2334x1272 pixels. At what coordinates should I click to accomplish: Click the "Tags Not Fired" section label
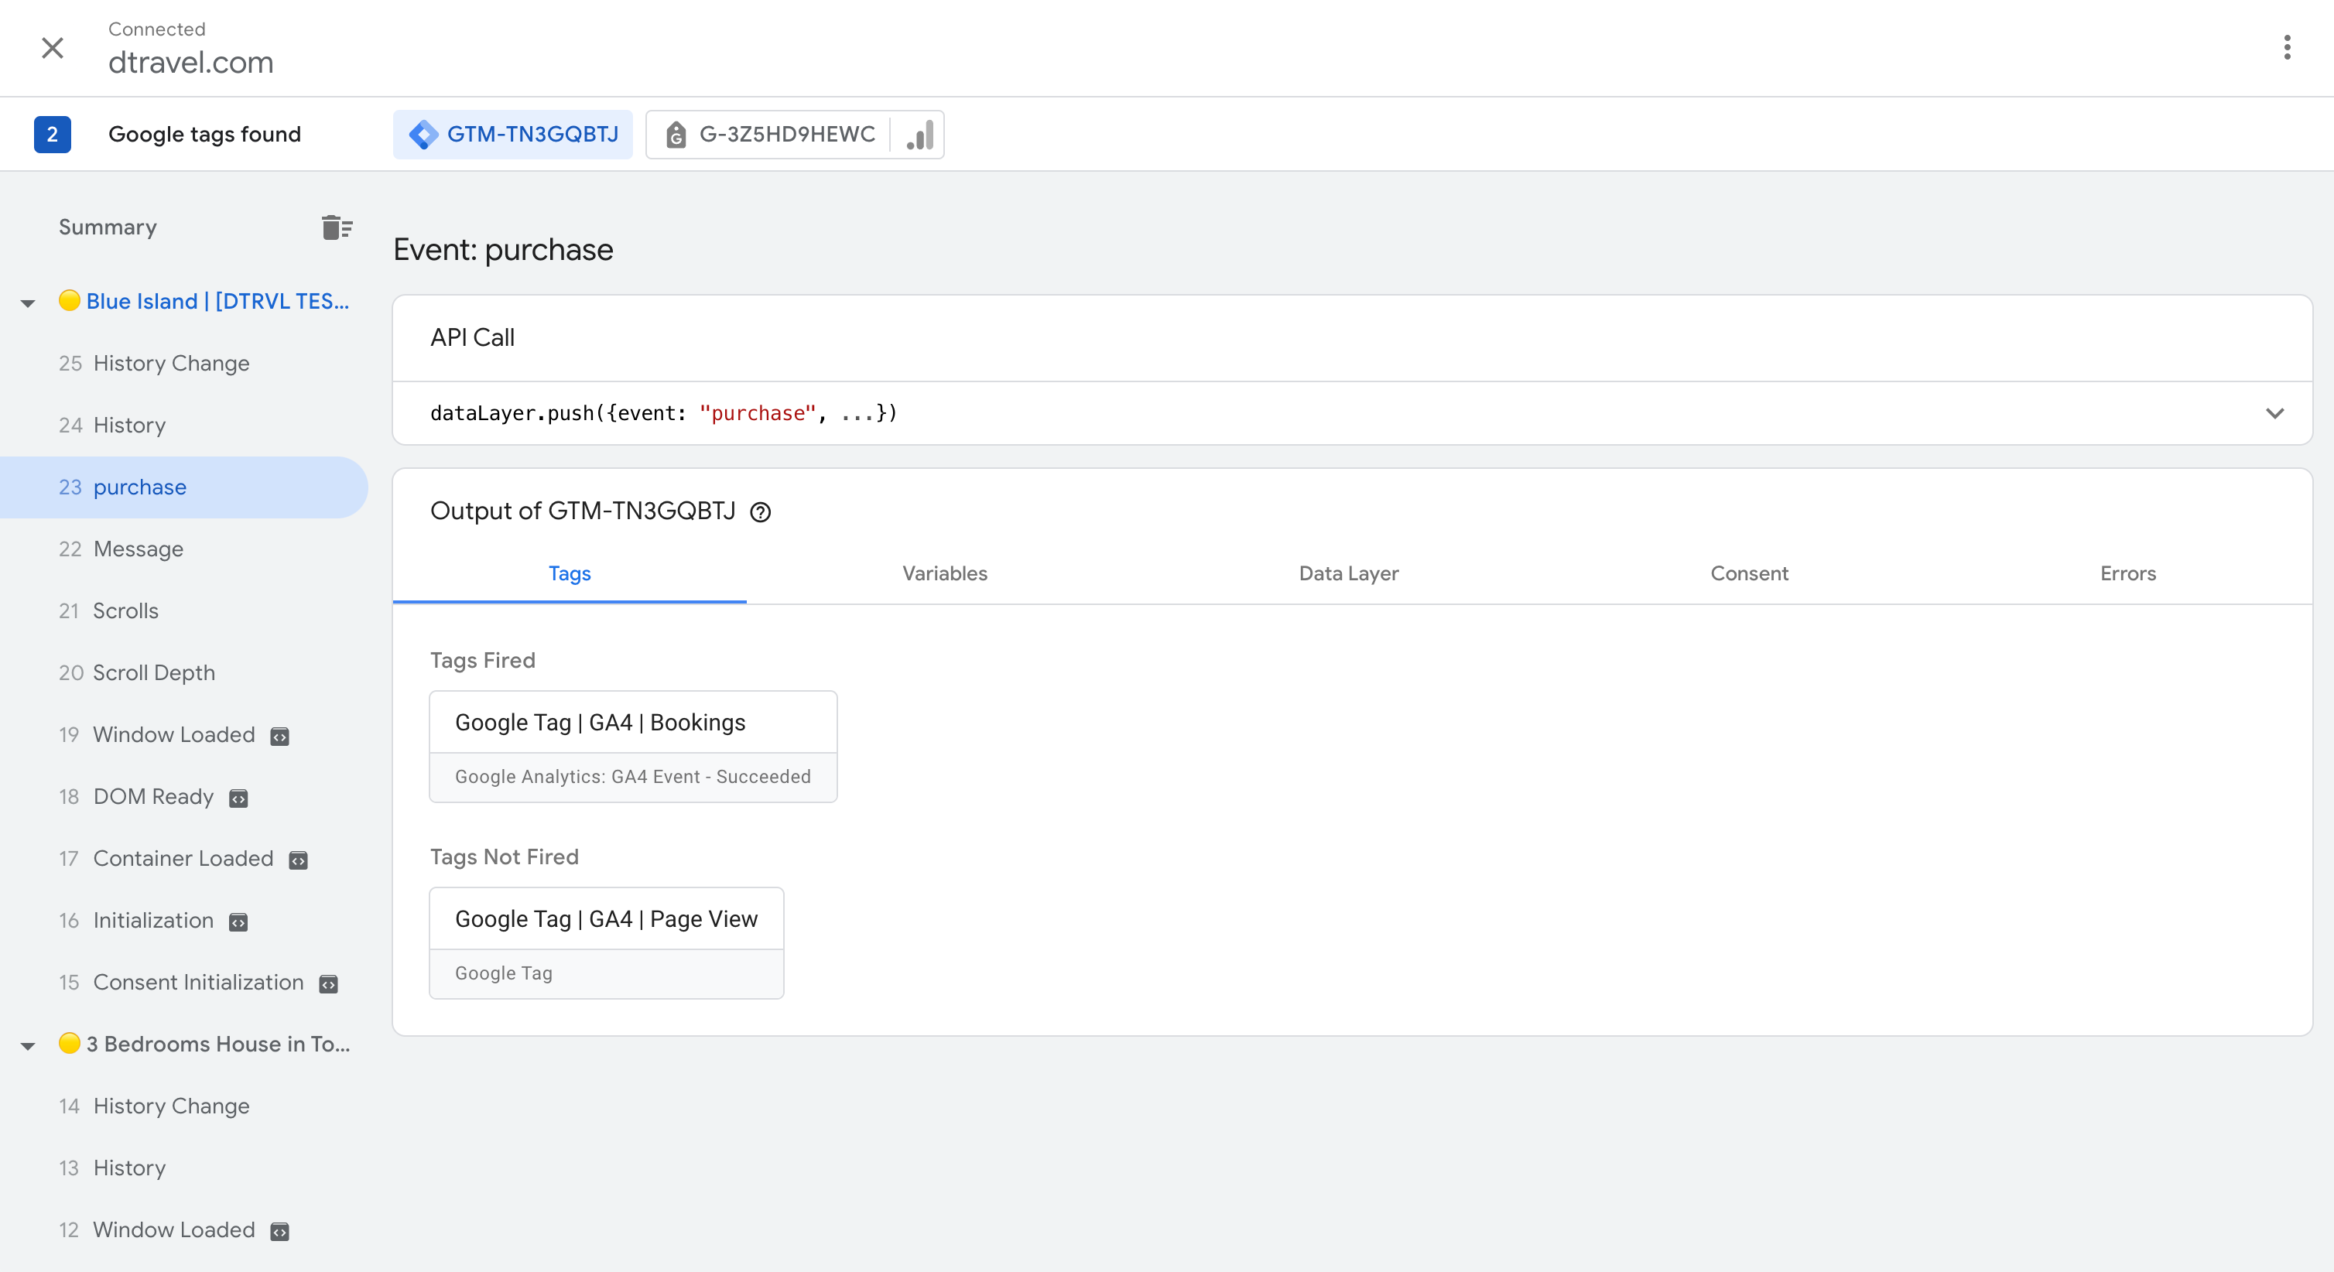[x=504, y=857]
